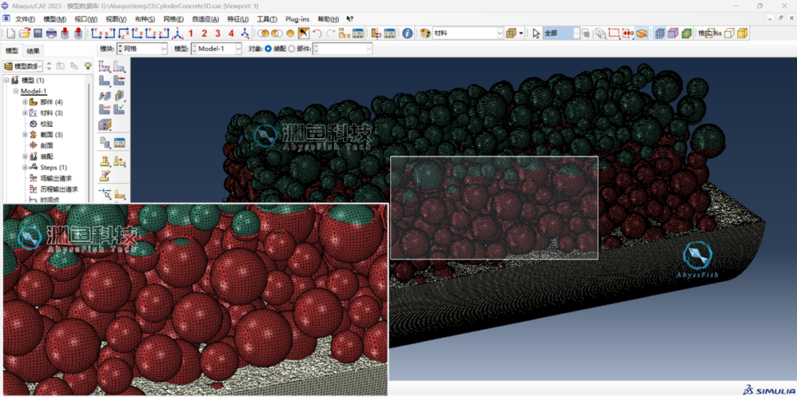Open the Plug-ins menu

[297, 19]
